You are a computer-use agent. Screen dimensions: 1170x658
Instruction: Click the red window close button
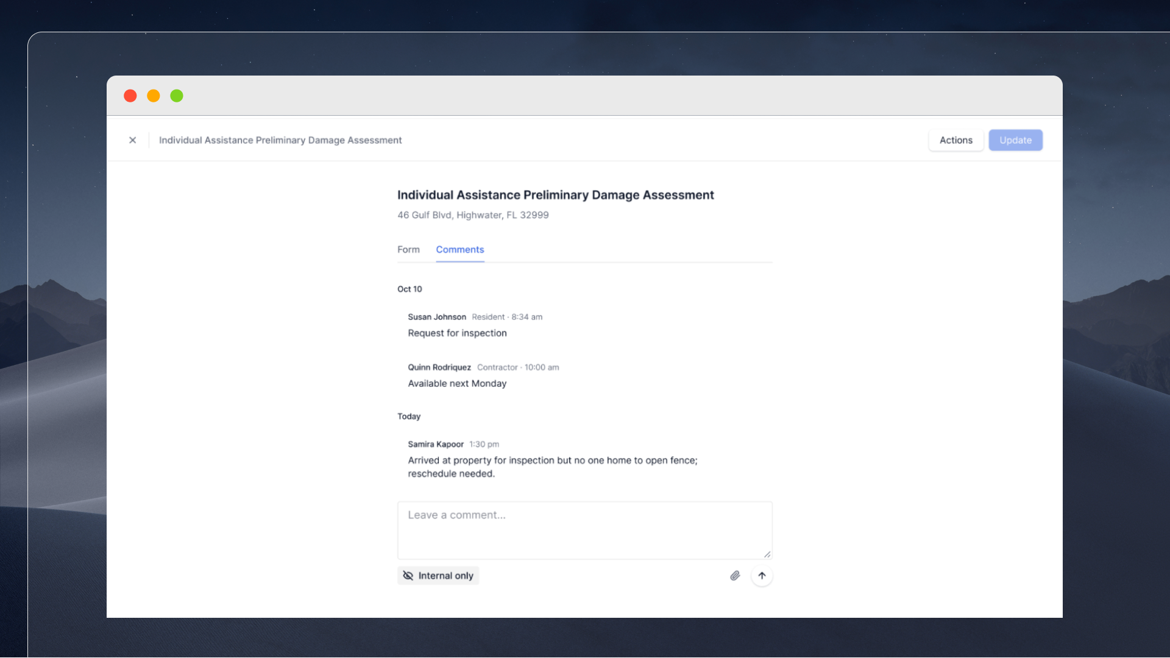tap(130, 96)
